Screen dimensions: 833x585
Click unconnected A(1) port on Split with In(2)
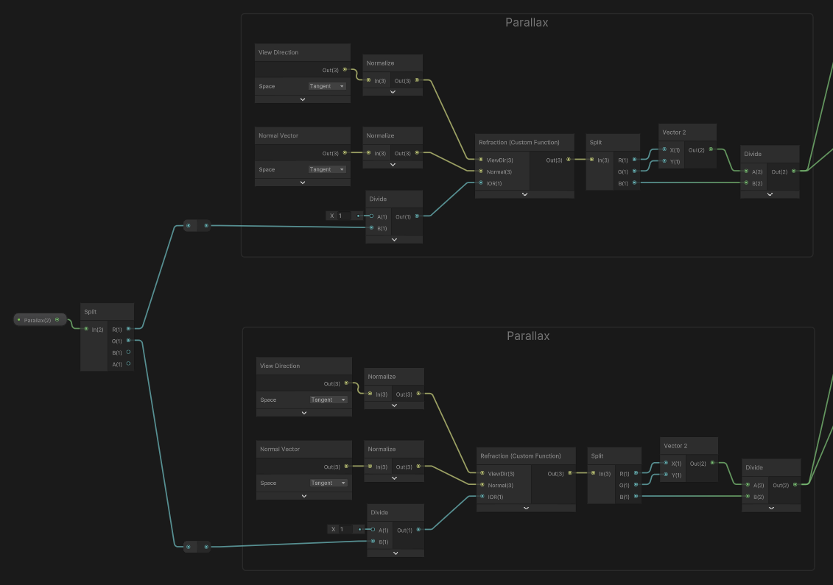[128, 364]
